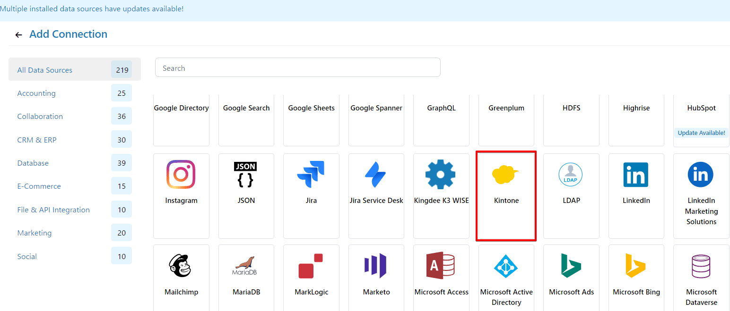
Task: Choose the Google Sheets card
Action: [x=311, y=120]
